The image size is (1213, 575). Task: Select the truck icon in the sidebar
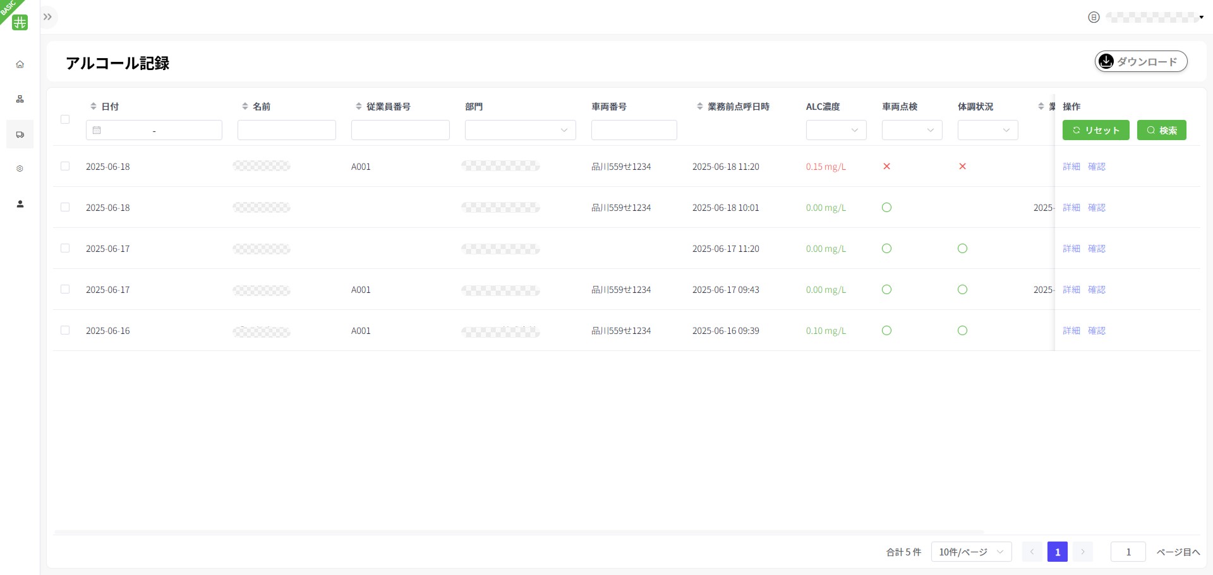point(20,134)
